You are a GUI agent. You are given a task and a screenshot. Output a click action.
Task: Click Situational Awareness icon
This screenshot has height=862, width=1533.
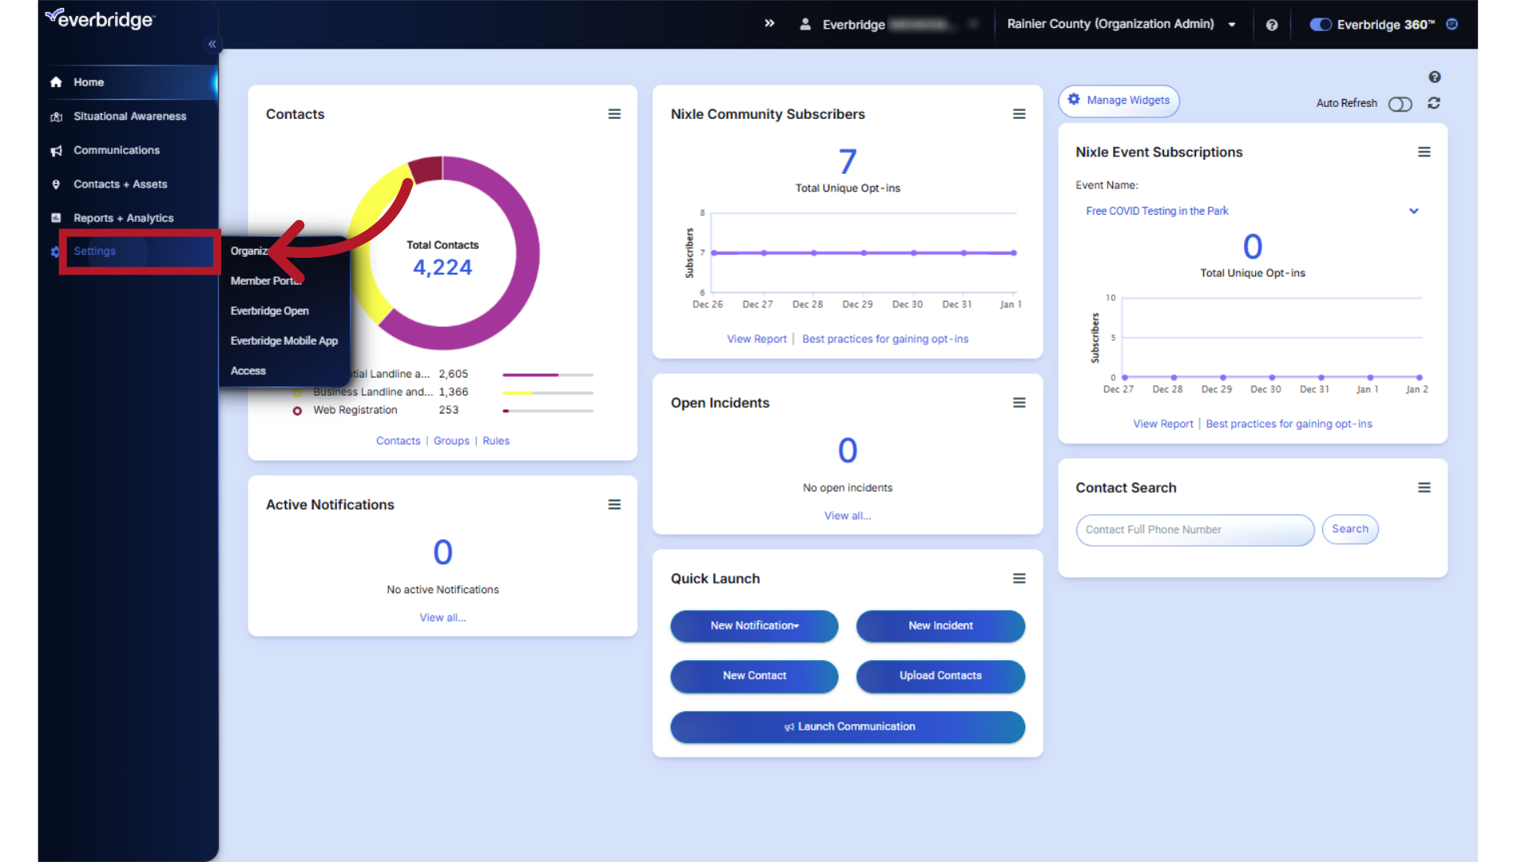click(x=56, y=117)
